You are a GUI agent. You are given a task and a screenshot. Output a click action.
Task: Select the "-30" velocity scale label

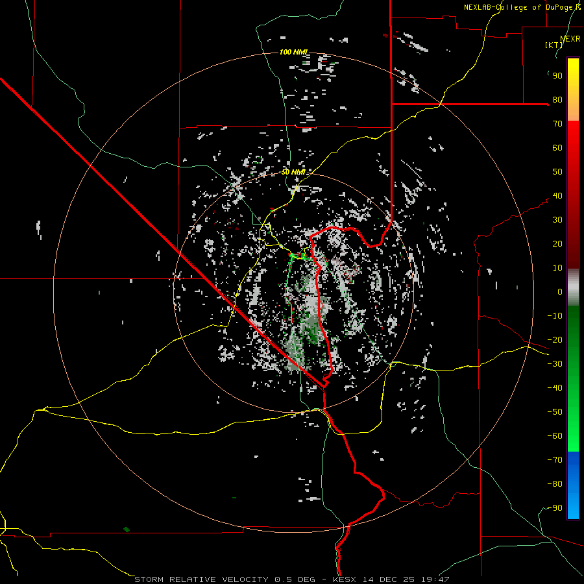point(555,364)
